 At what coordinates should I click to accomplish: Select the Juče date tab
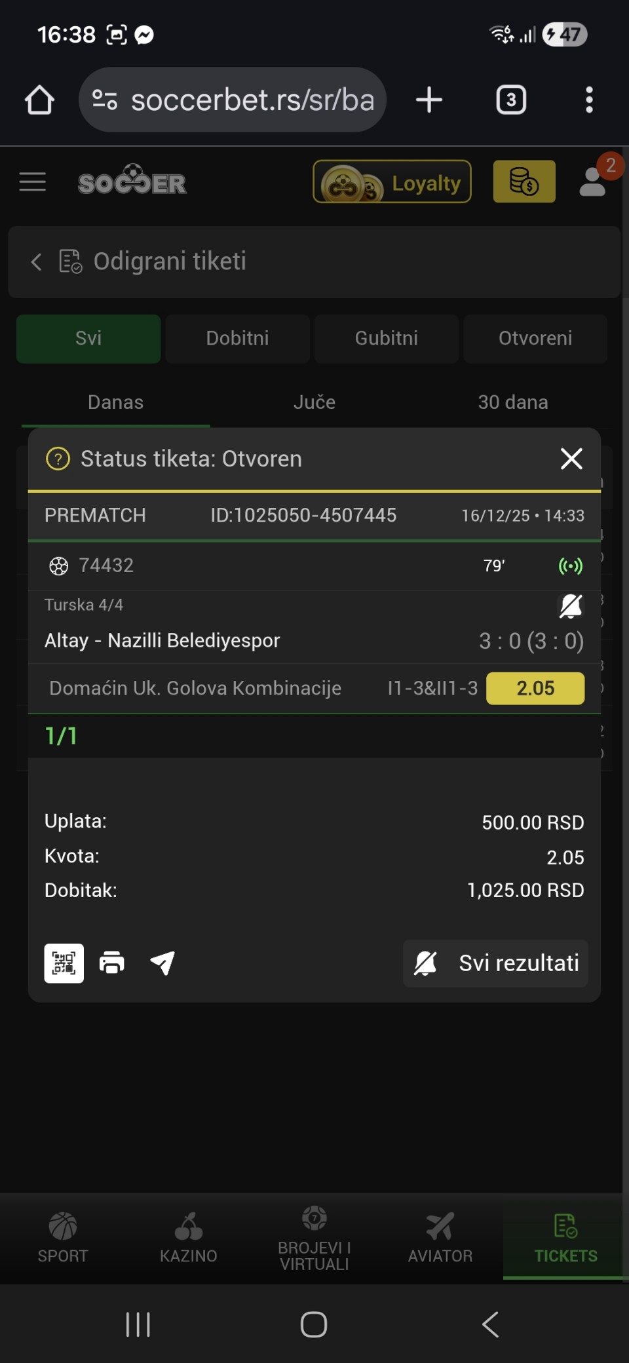point(314,402)
